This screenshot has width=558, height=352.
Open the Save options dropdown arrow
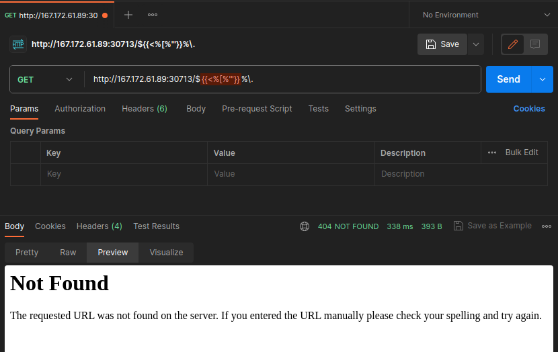point(476,44)
